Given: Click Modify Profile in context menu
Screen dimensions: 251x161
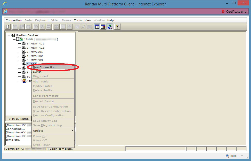Looking at the screenshot, I should [x=53, y=86].
